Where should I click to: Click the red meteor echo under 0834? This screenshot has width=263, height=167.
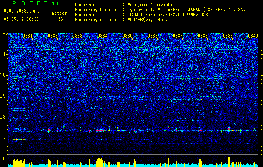point(100,130)
